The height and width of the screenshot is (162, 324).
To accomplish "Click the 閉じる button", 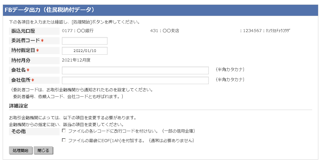I will tap(43, 150).
